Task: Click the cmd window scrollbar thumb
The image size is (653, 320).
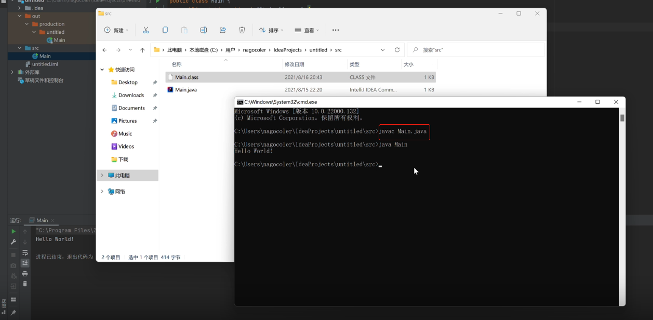Action: tap(622, 118)
